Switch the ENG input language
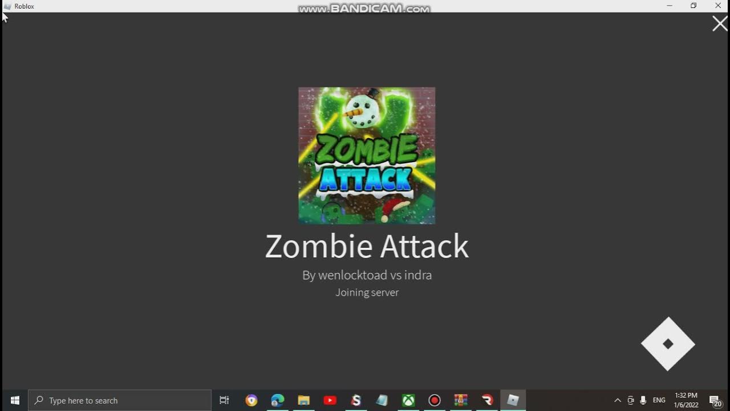This screenshot has width=730, height=411. [659, 400]
